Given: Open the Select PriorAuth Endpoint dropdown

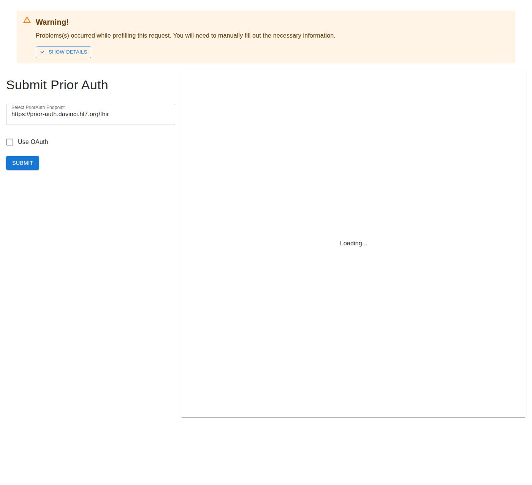Looking at the screenshot, I should coord(90,114).
